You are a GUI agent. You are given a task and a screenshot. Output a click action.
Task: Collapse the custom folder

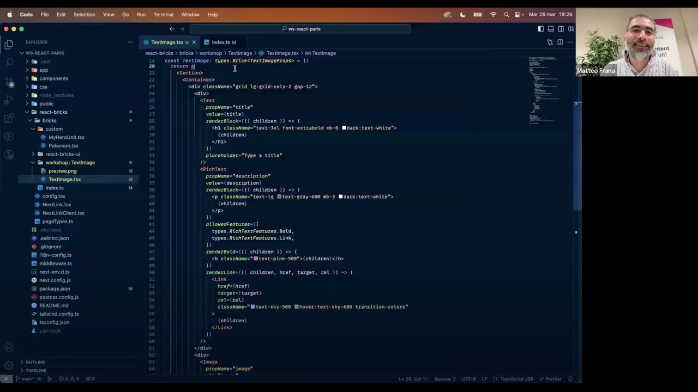point(53,129)
